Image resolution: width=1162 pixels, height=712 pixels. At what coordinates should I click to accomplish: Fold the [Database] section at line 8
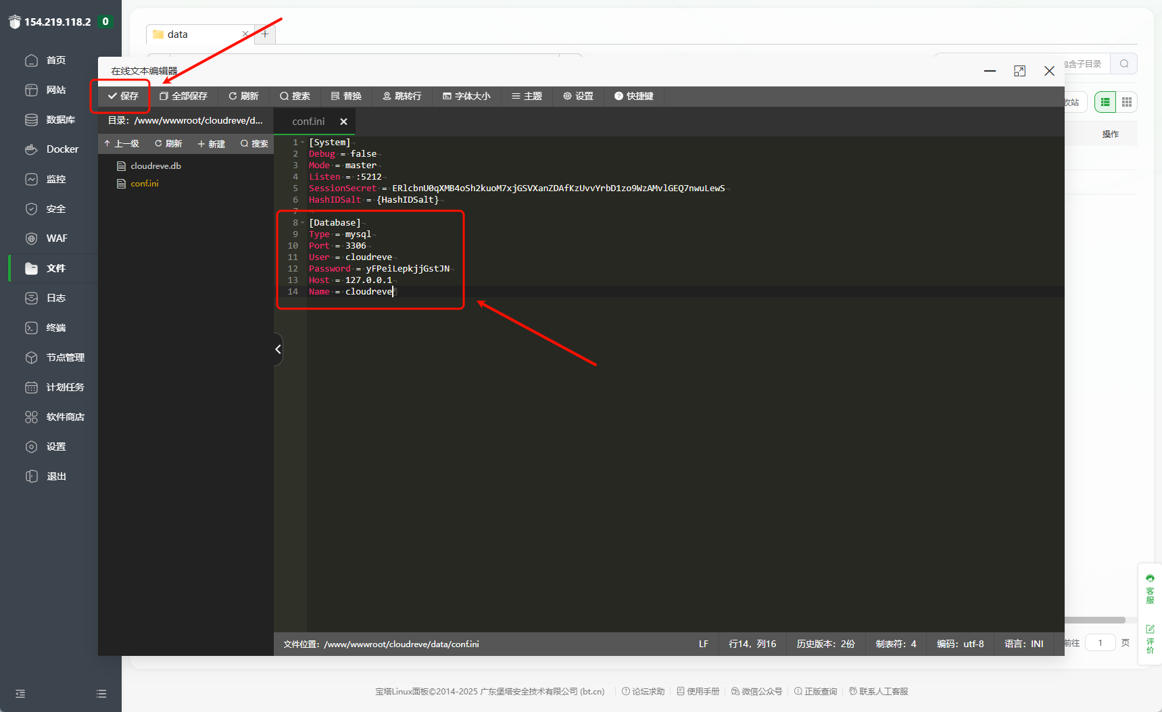click(x=303, y=223)
